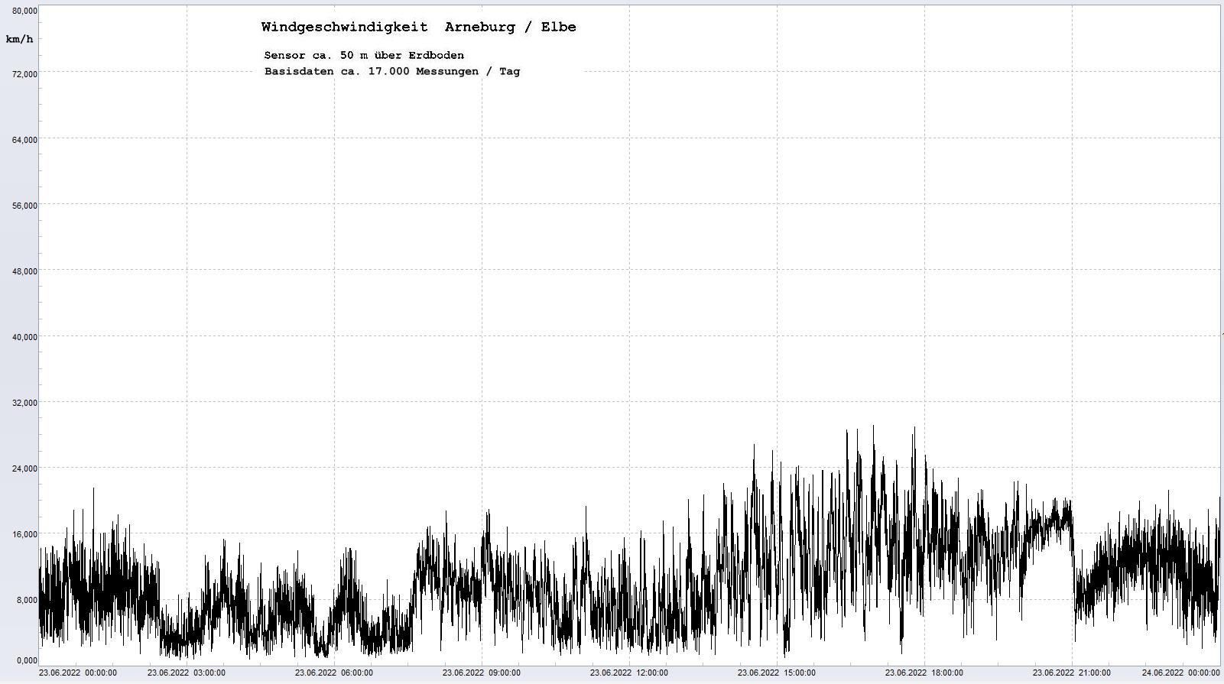Click the 23.06.2022 06:00:00 time label
The width and height of the screenshot is (1224, 684).
[x=334, y=673]
